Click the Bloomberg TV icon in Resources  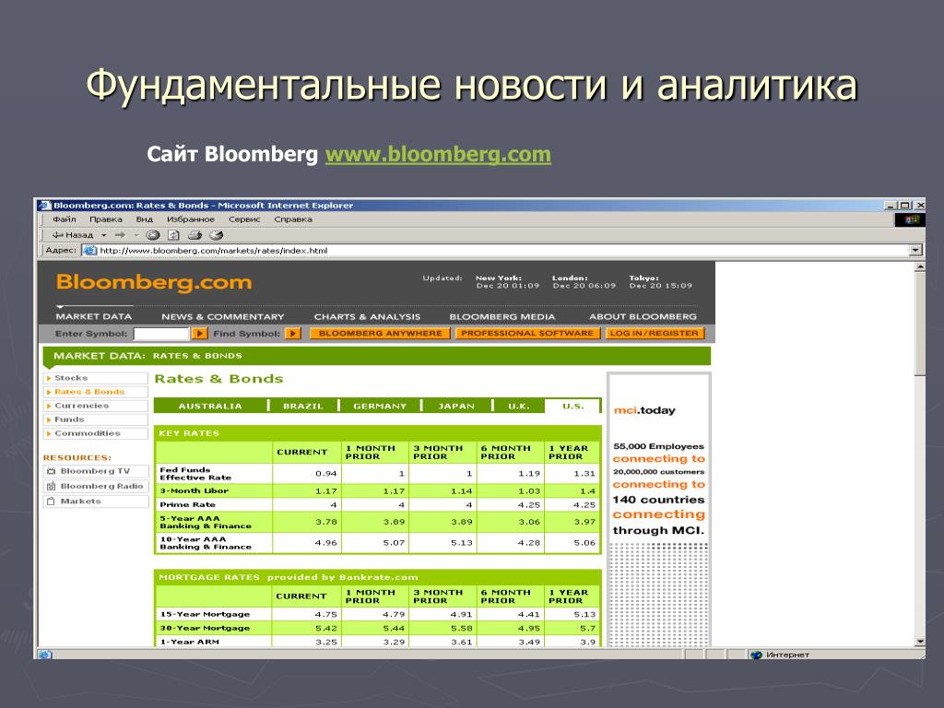pyautogui.click(x=52, y=471)
